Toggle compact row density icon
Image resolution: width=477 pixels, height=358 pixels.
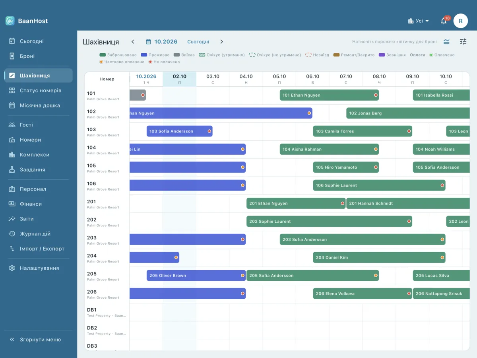pos(447,42)
